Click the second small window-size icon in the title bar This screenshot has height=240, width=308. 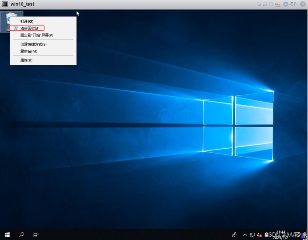[x=265, y=4]
